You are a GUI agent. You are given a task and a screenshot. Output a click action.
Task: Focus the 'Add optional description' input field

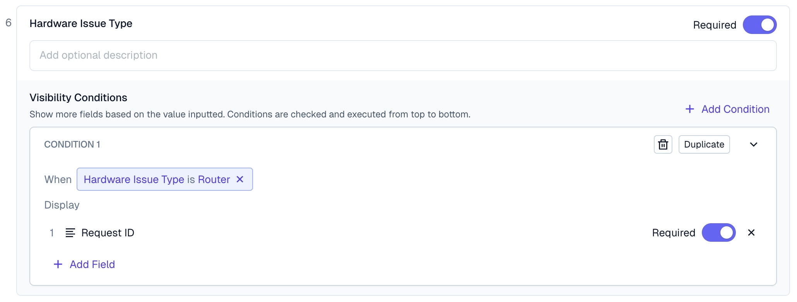(402, 56)
